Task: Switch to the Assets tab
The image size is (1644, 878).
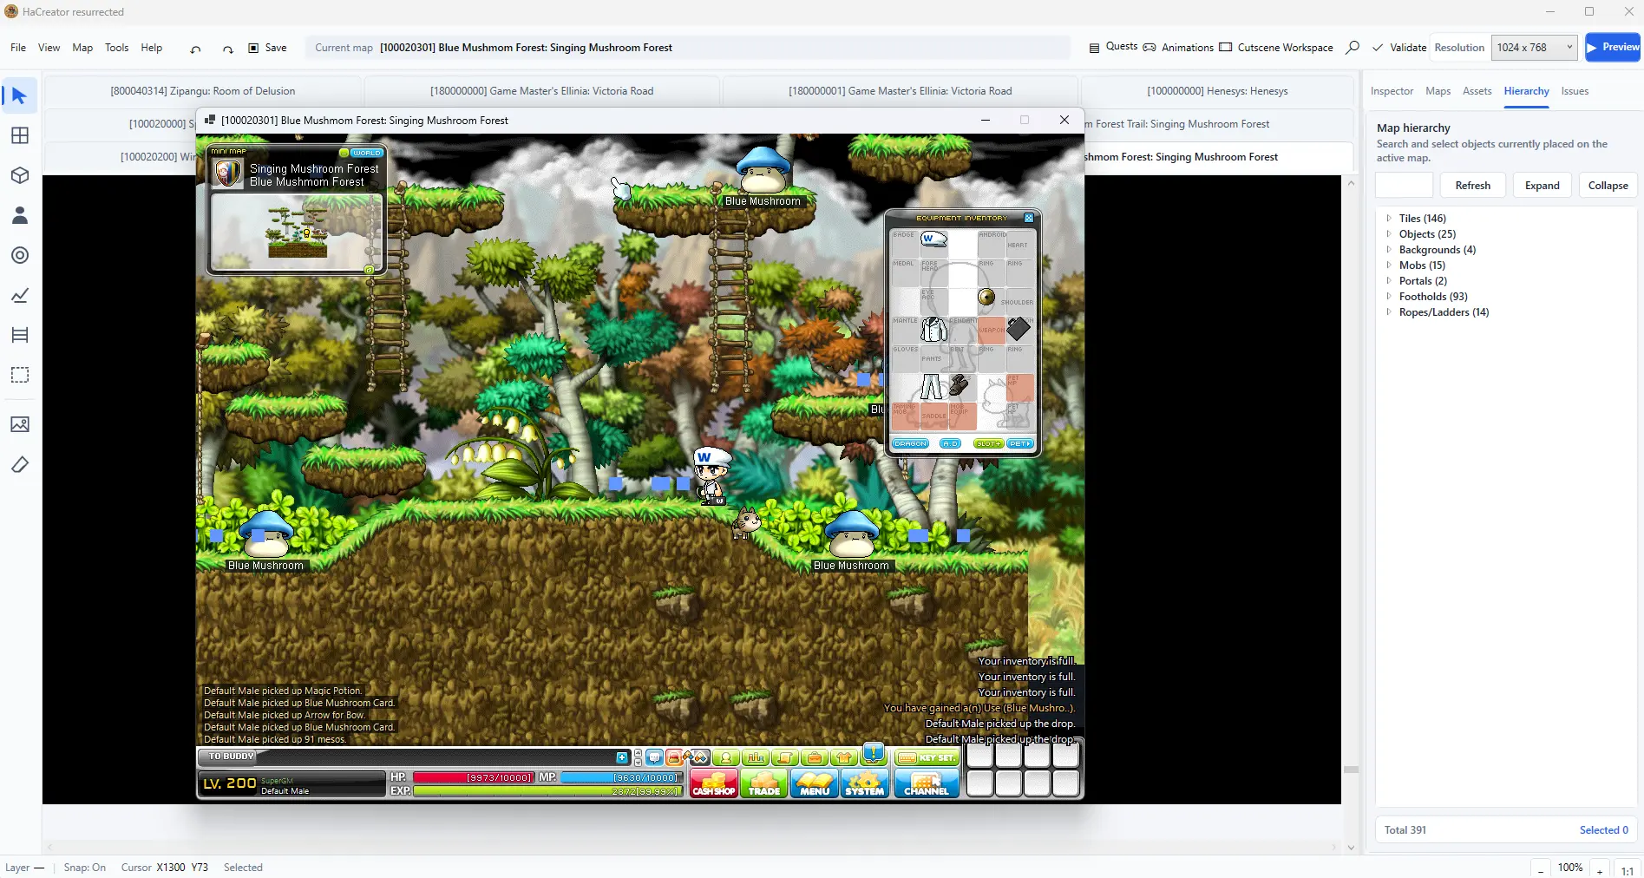Action: click(1477, 91)
